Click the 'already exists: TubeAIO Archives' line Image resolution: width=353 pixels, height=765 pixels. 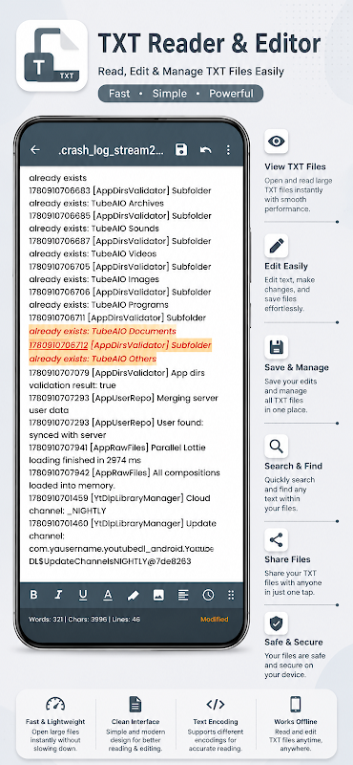point(96,203)
